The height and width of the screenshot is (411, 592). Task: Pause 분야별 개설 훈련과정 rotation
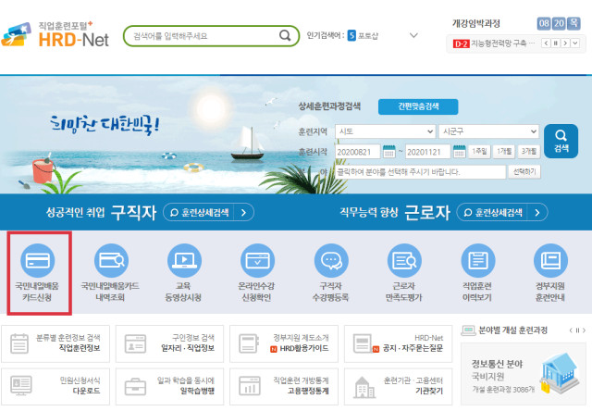(577, 330)
